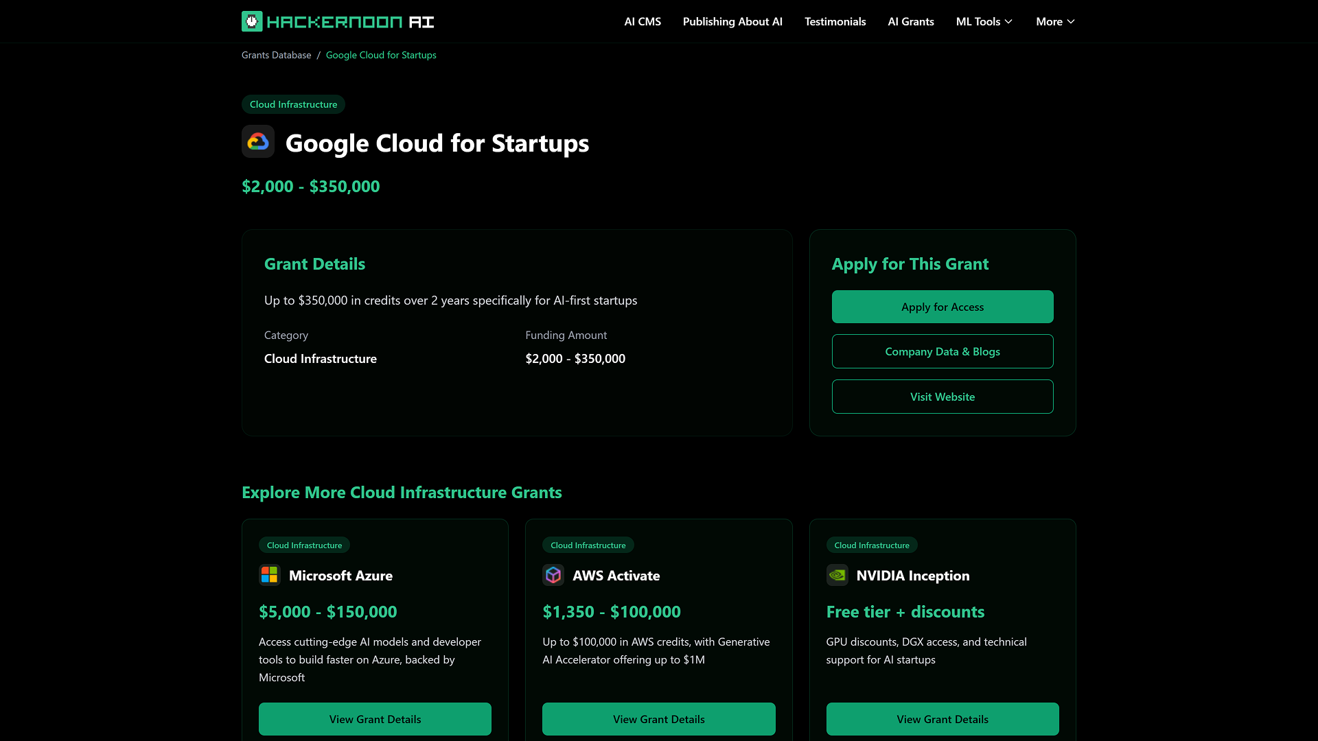Click the Google Cloud logo icon
Viewport: 1318px width, 741px height.
[x=258, y=141]
